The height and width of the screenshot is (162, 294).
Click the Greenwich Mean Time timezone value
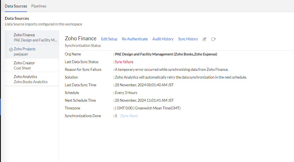click(148, 108)
